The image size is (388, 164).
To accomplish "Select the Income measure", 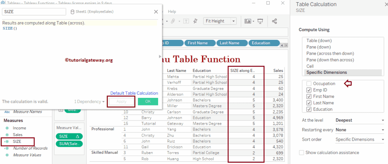I will point(19,128).
